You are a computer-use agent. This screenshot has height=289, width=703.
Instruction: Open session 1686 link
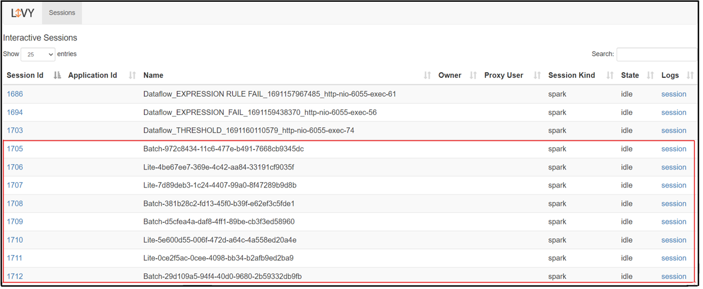coord(15,94)
